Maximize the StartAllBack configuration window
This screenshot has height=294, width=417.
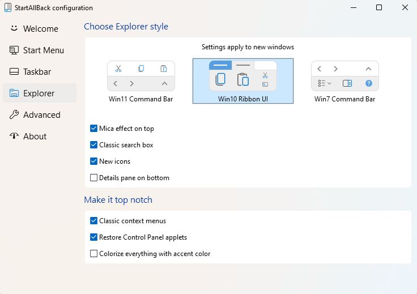point(379,8)
